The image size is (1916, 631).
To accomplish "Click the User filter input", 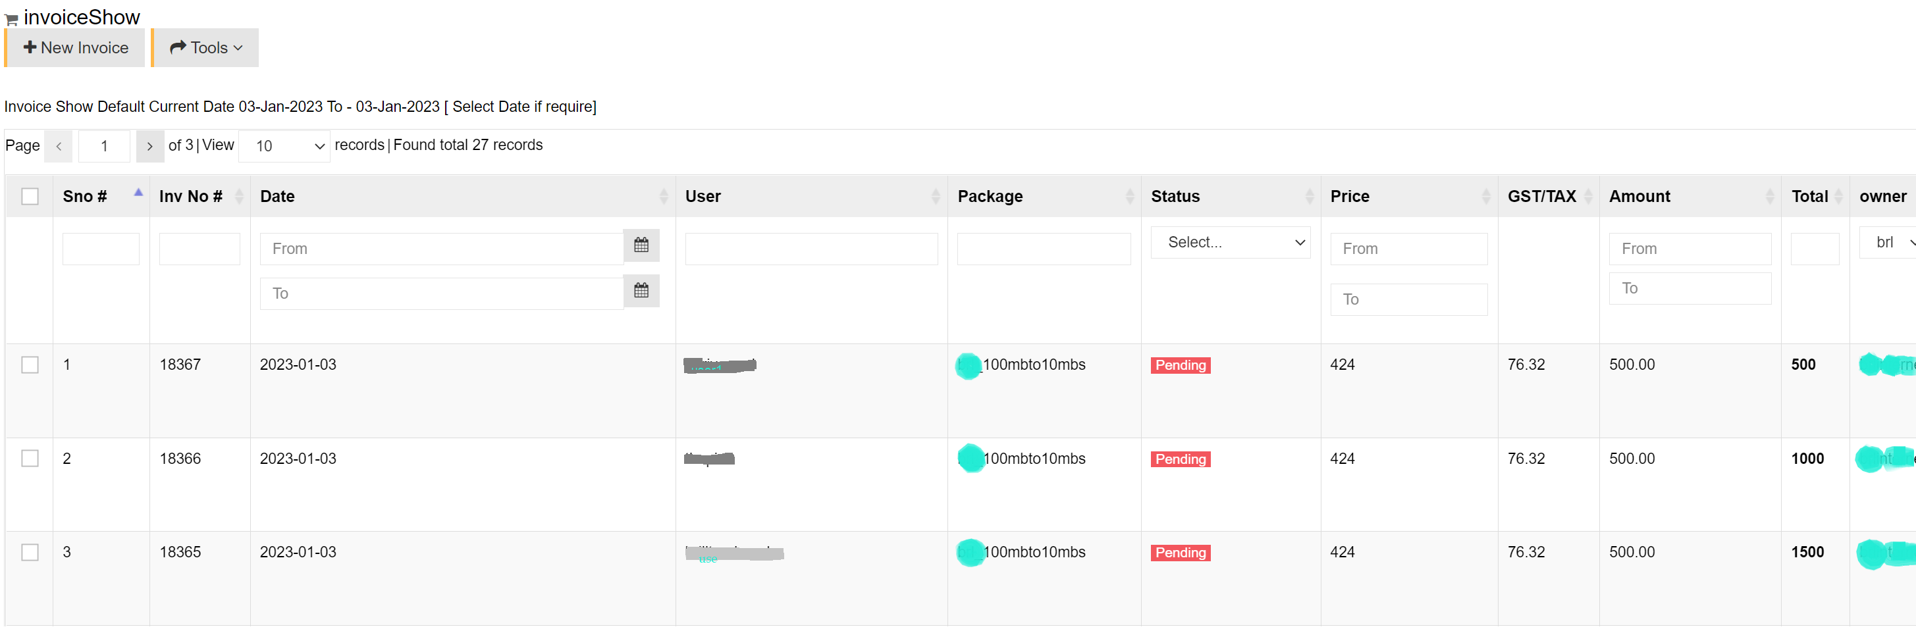I will [x=811, y=249].
